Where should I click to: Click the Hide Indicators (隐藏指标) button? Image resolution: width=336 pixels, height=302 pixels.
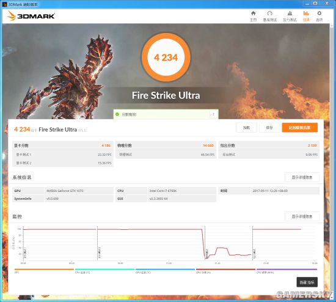click(307, 282)
